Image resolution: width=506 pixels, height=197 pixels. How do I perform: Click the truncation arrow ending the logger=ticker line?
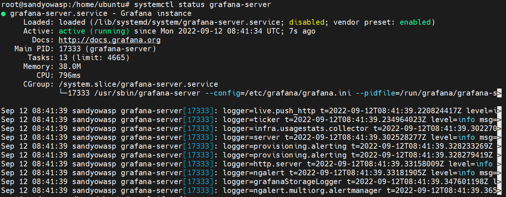[x=499, y=120]
